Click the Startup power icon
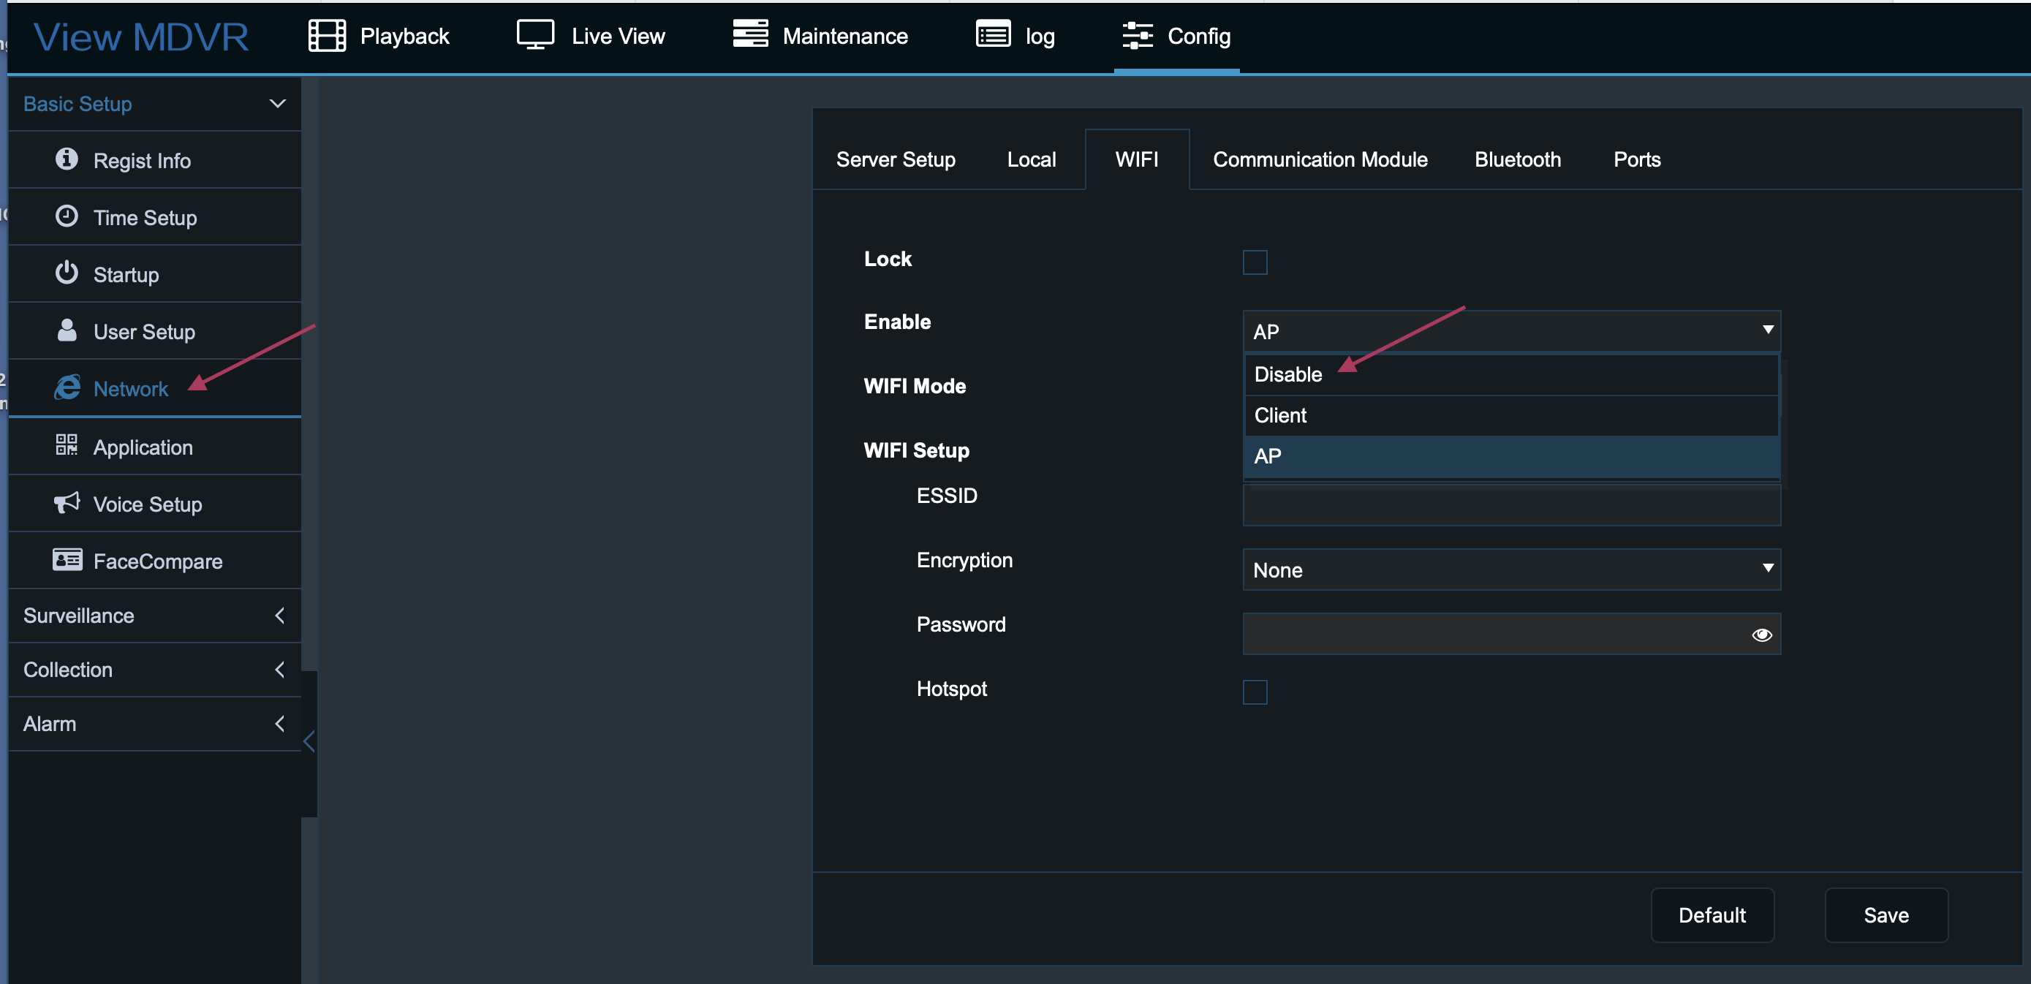The image size is (2031, 984). pyautogui.click(x=67, y=273)
